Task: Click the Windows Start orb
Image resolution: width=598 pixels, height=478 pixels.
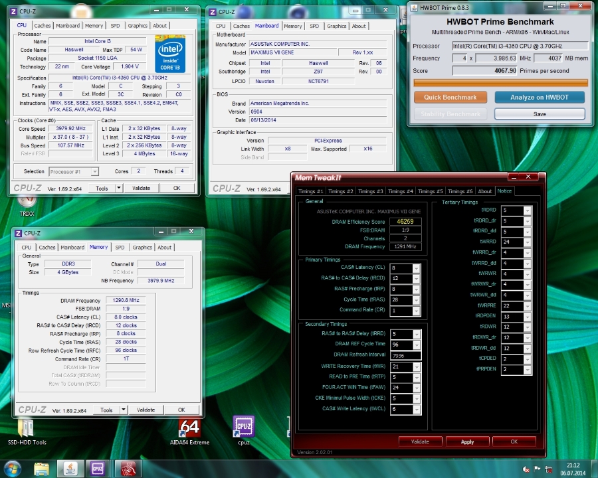Action: [12, 469]
